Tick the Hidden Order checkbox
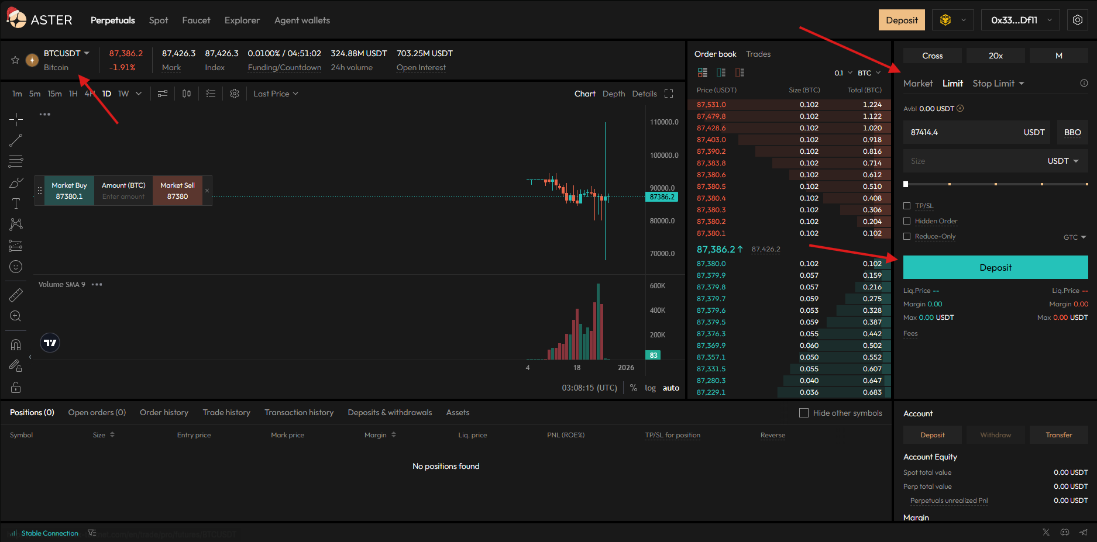This screenshot has height=542, width=1097. (907, 221)
